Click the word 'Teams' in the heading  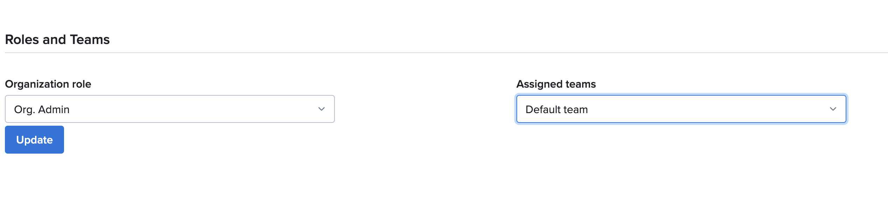click(90, 40)
